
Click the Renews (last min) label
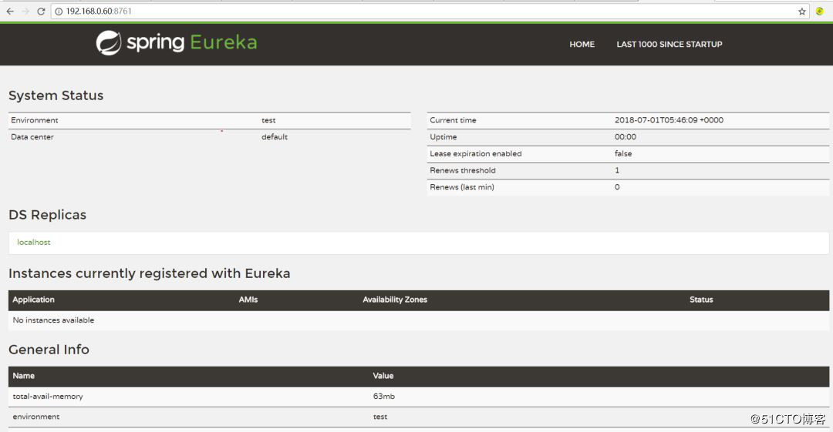click(x=462, y=187)
